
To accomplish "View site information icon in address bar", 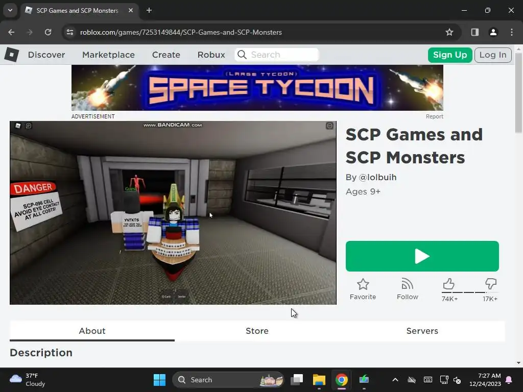I will (70, 32).
